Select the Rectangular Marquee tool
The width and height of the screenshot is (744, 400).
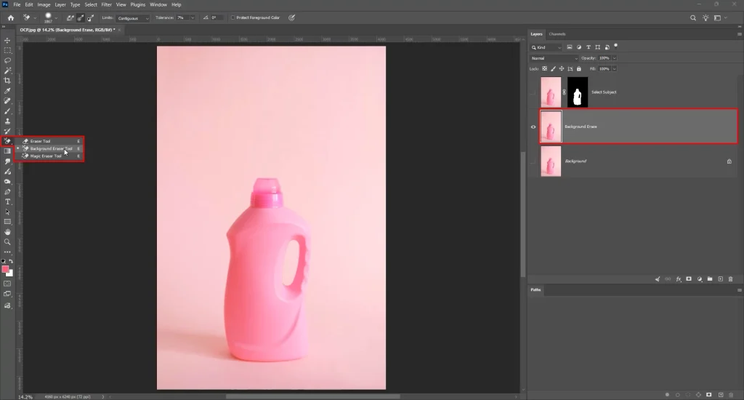point(7,50)
